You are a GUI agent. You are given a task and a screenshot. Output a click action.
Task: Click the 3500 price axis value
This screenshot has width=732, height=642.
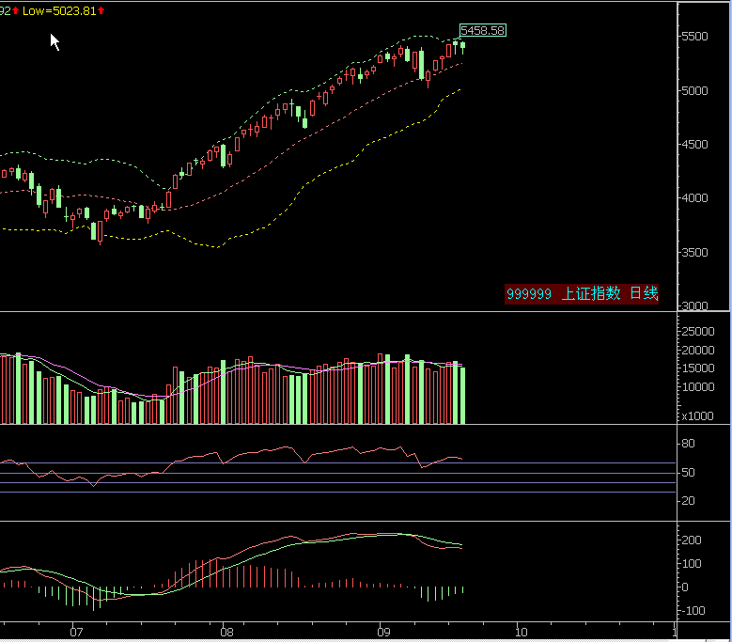(694, 252)
